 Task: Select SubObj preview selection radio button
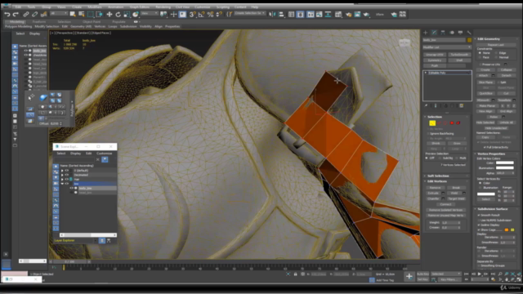(x=440, y=158)
